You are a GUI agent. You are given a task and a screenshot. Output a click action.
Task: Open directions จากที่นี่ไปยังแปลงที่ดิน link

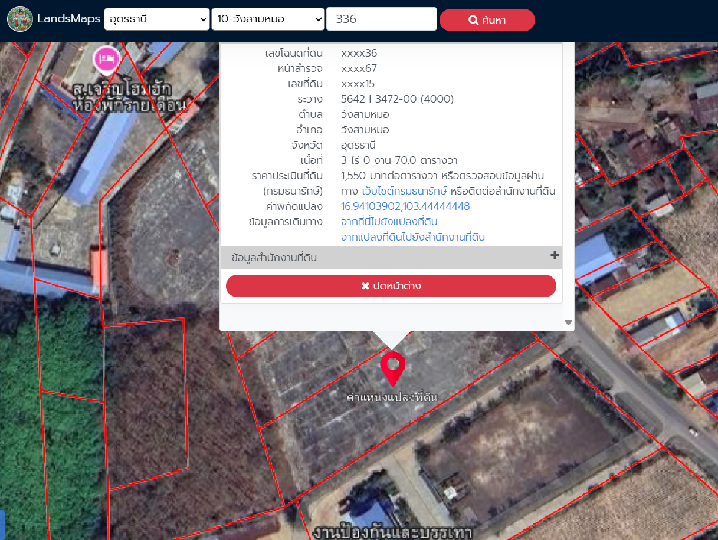tap(389, 222)
